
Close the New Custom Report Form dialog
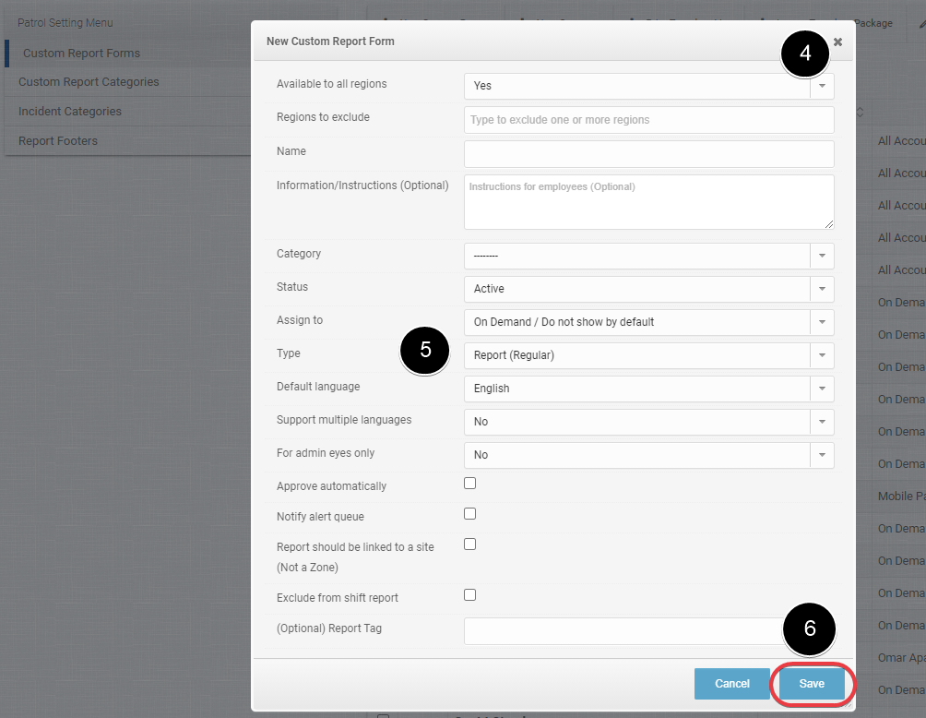click(x=837, y=42)
